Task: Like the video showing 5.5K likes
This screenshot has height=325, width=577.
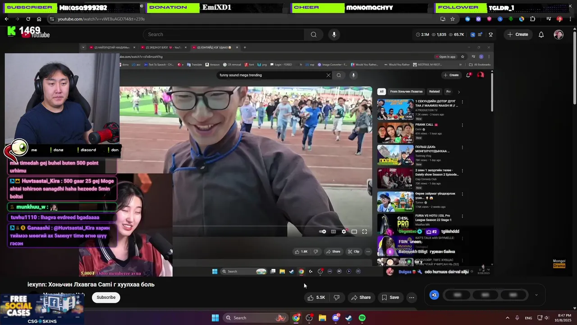Action: click(316, 297)
